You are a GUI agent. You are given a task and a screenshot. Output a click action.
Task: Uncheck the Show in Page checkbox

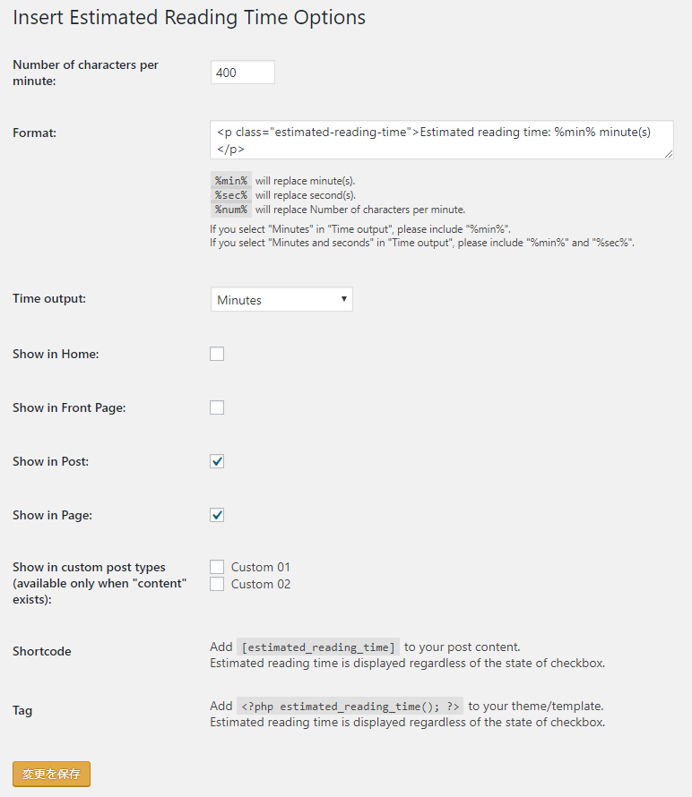pos(217,516)
